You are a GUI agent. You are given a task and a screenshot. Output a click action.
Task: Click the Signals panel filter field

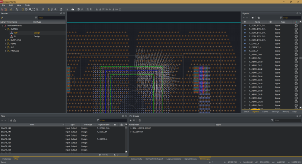point(291,18)
